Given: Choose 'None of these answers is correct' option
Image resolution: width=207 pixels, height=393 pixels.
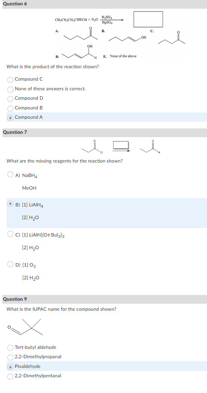Looking at the screenshot, I should pos(10,89).
